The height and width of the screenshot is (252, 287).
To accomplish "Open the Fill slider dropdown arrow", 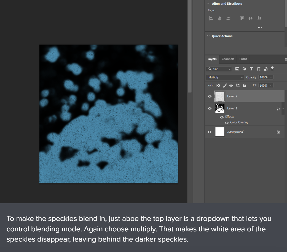I will 272,86.
